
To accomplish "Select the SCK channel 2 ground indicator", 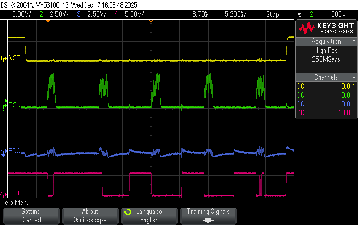I will coord(4,106).
